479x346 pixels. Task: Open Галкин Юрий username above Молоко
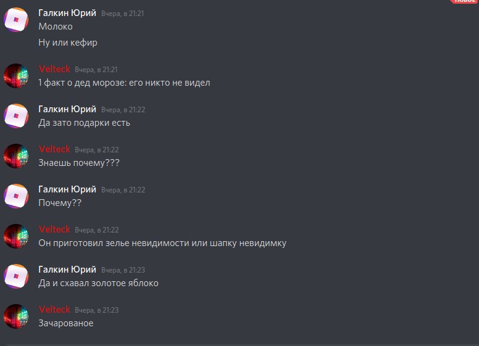(x=67, y=13)
